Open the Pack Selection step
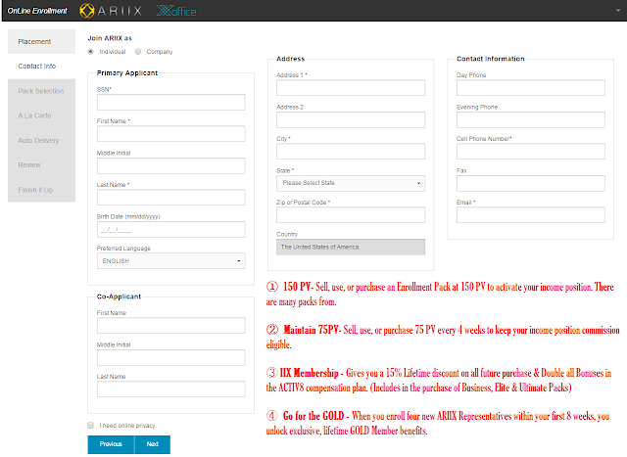Screen dimensions: 627x457 point(41,91)
